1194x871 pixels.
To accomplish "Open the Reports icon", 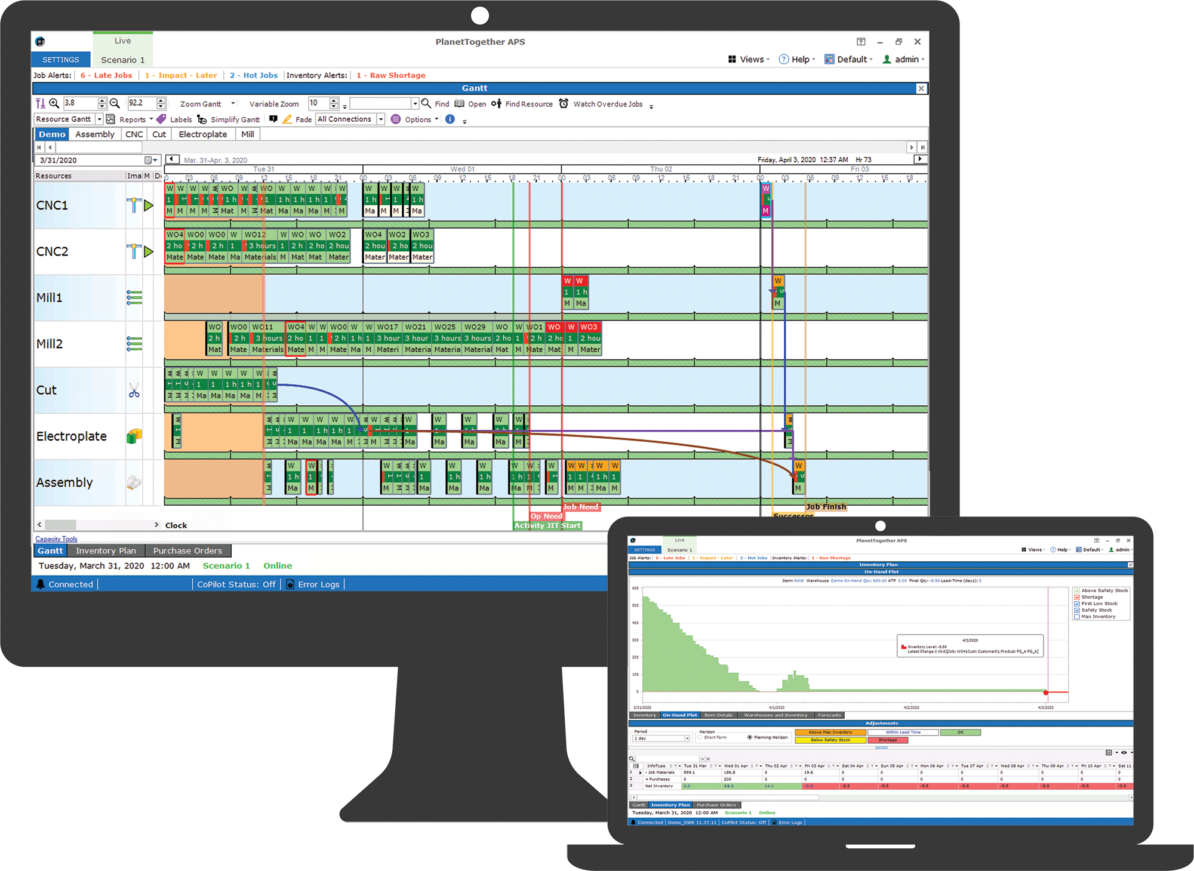I will [x=110, y=119].
